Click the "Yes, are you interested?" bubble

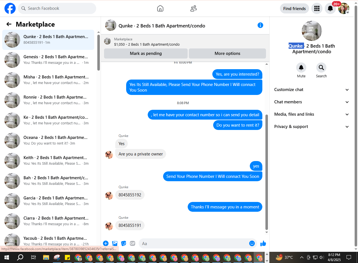click(x=237, y=74)
